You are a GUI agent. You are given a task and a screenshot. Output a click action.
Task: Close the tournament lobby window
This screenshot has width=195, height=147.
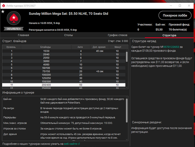[x=189, y=6]
